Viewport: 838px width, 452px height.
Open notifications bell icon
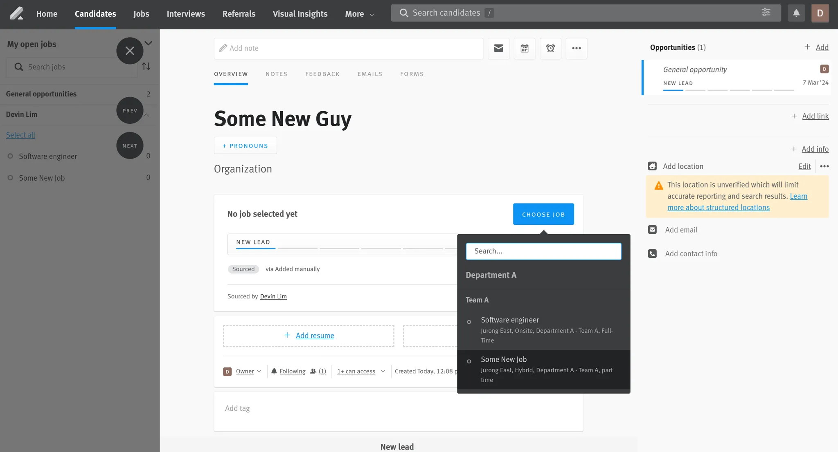[x=796, y=13]
